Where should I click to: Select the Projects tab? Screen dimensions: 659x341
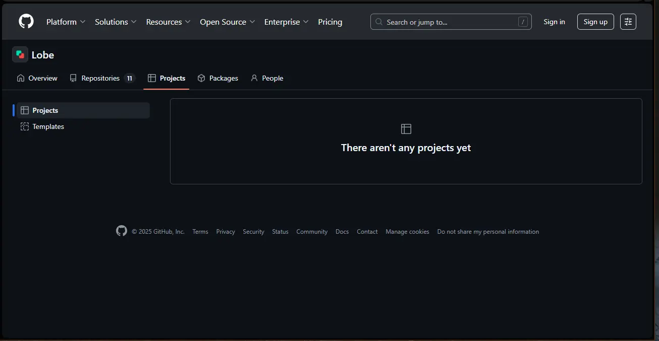click(x=166, y=78)
